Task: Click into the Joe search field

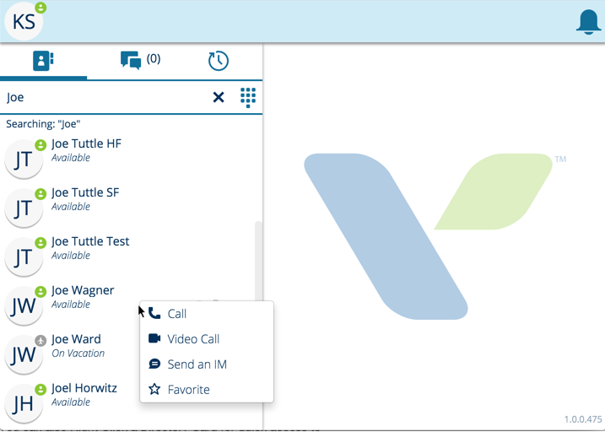Action: click(106, 97)
